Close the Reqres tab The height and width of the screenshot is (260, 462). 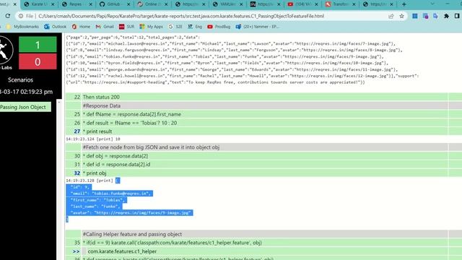pyautogui.click(x=91, y=4)
